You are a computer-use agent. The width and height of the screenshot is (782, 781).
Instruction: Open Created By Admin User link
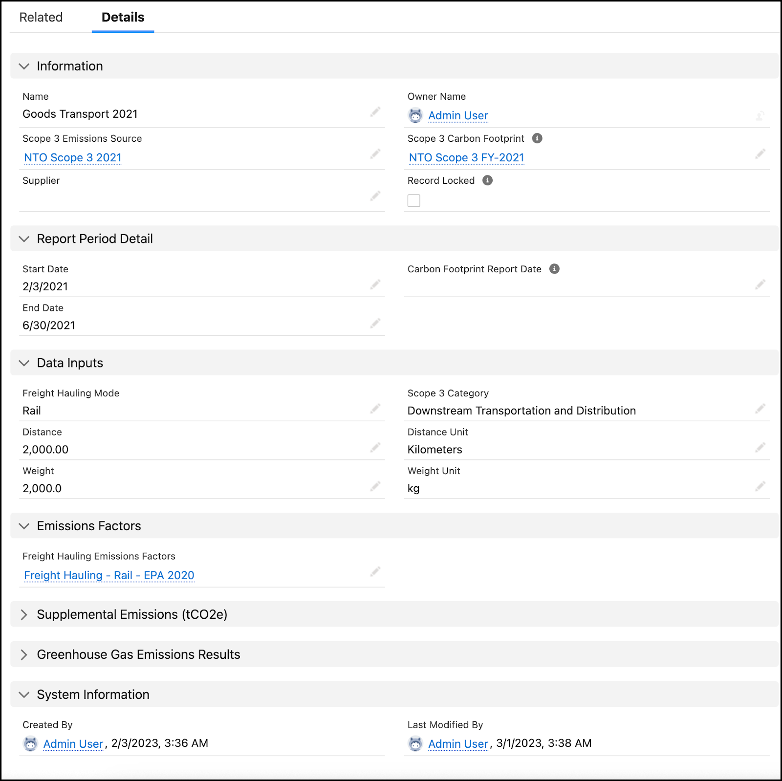(73, 744)
